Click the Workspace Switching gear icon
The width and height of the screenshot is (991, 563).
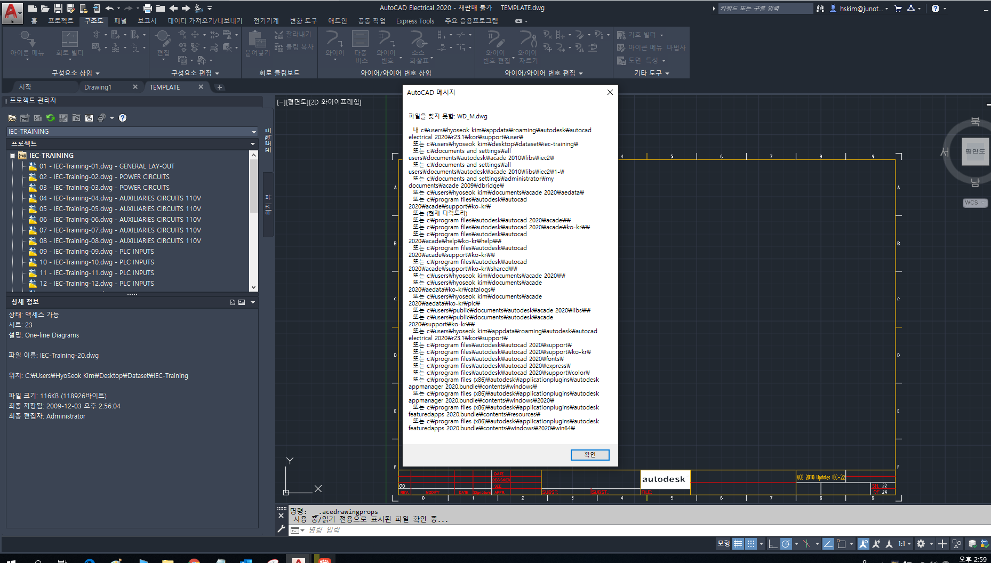(x=921, y=543)
